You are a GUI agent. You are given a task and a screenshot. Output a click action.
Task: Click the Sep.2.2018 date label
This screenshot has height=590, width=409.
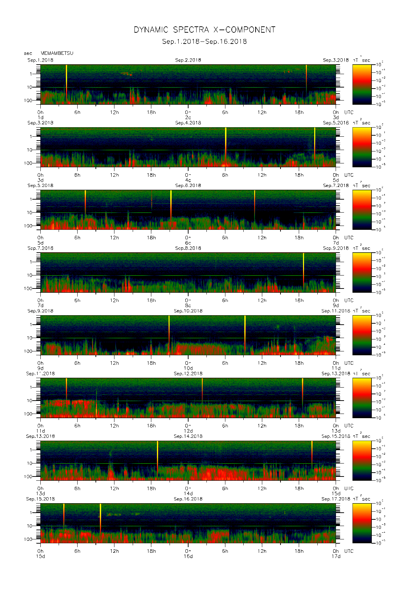188,60
